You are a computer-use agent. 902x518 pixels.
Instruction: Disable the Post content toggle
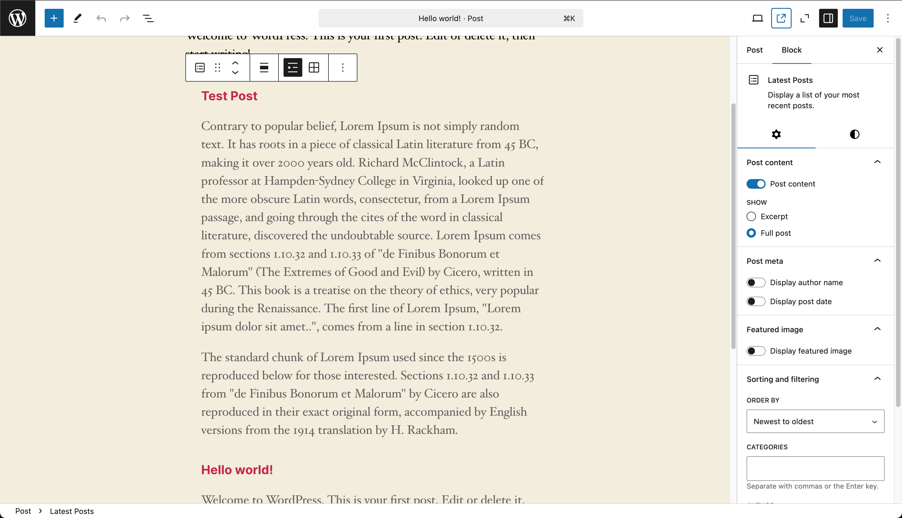pos(756,184)
